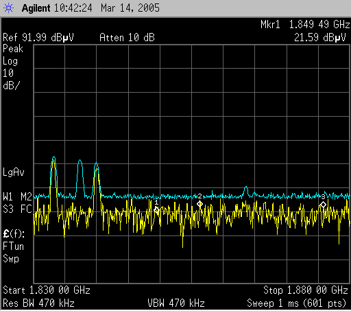351x311 pixels.
Task: Select marker 1 diamond on the trace
Action: point(156,210)
